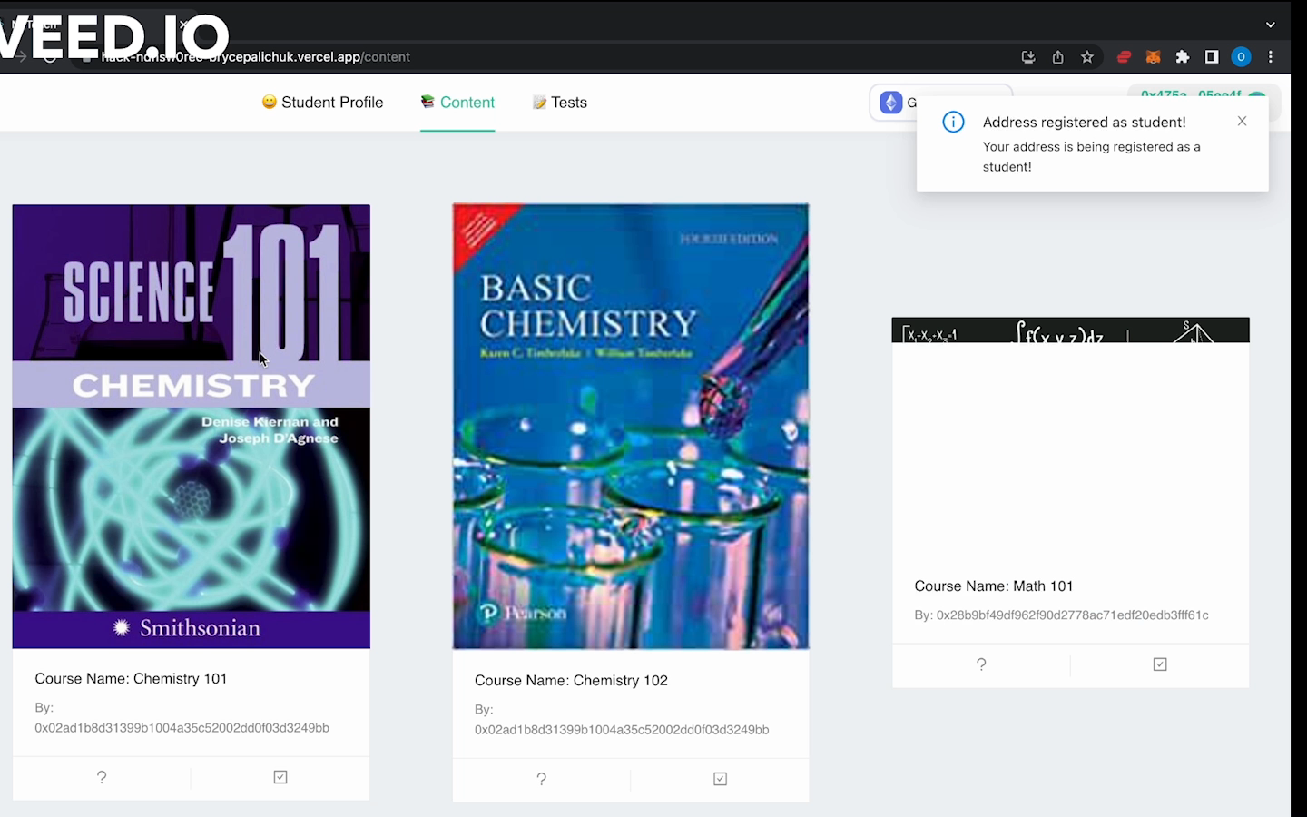Click the Your address is being registered message
Image resolution: width=1307 pixels, height=817 pixels.
(x=1092, y=156)
